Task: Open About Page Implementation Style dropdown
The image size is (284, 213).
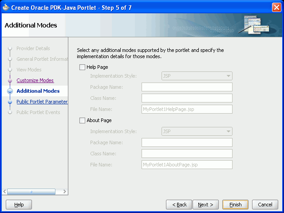Action: (197, 131)
